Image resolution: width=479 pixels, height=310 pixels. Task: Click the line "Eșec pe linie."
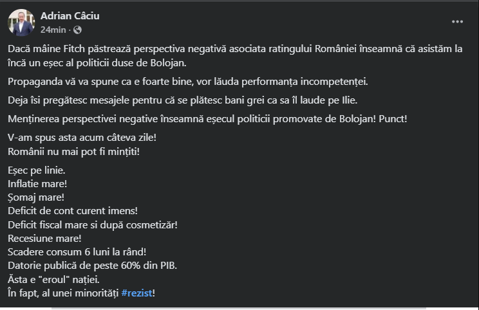(37, 171)
